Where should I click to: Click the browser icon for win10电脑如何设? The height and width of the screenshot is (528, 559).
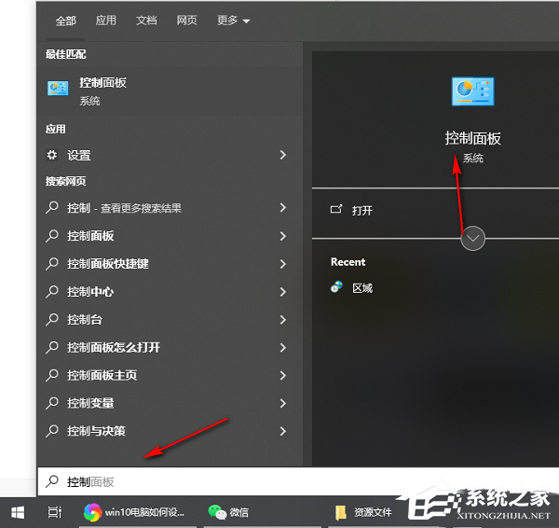[x=92, y=511]
